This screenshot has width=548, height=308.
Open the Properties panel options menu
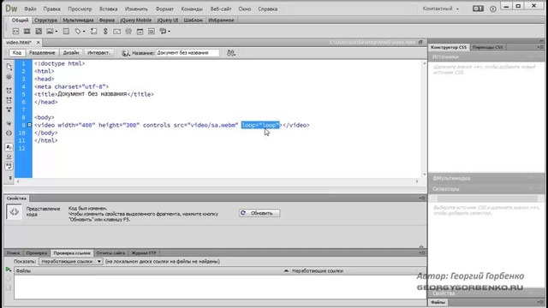pos(422,198)
